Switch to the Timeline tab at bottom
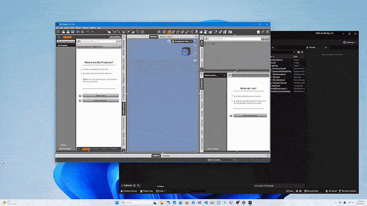This screenshot has height=206, width=367. click(166, 156)
